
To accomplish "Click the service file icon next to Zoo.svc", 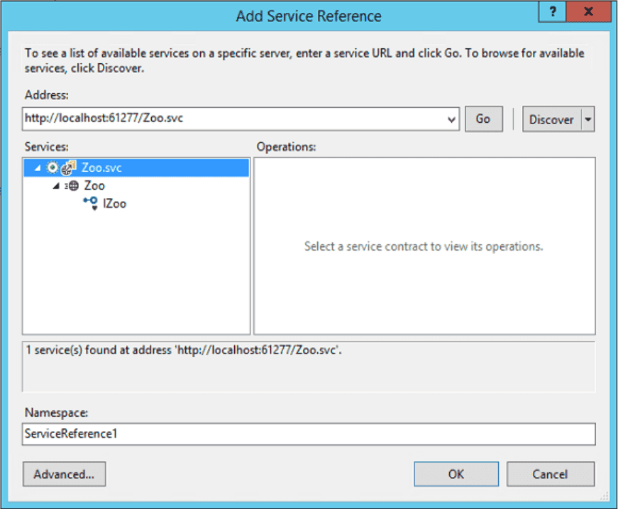I will pyautogui.click(x=68, y=168).
